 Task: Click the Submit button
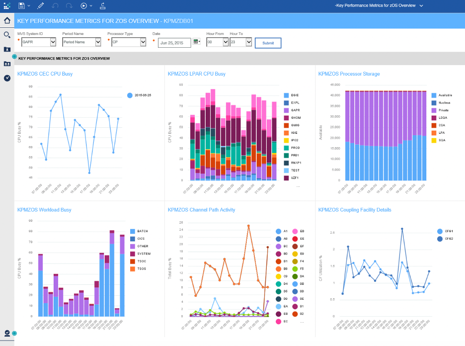(268, 43)
